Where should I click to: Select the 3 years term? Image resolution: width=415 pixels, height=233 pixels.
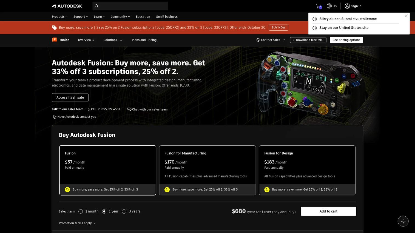click(124, 211)
